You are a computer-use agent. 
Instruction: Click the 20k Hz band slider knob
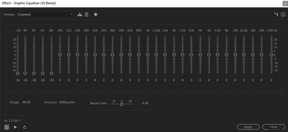[x=262, y=55]
